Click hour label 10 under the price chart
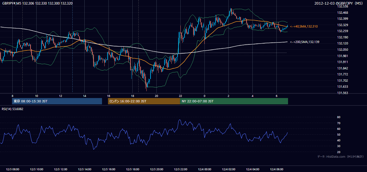This screenshot has height=172, width=367. (36, 96)
